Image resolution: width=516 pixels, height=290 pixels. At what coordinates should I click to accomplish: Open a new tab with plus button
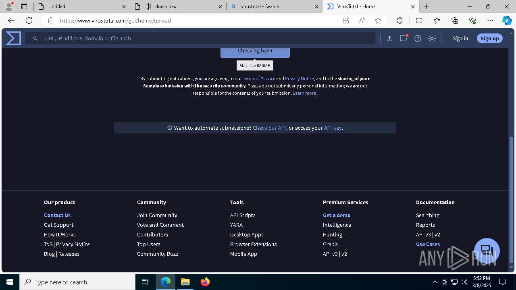pyautogui.click(x=426, y=6)
